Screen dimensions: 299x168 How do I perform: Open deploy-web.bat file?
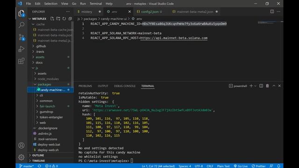pyautogui.click(x=49, y=145)
